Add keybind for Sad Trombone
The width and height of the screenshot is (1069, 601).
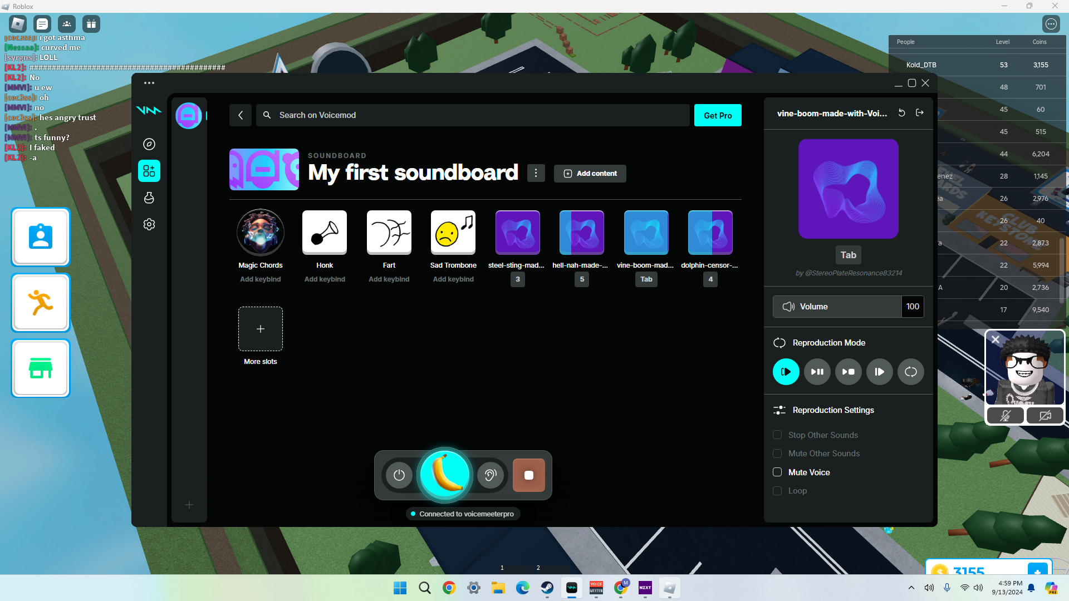tap(453, 279)
